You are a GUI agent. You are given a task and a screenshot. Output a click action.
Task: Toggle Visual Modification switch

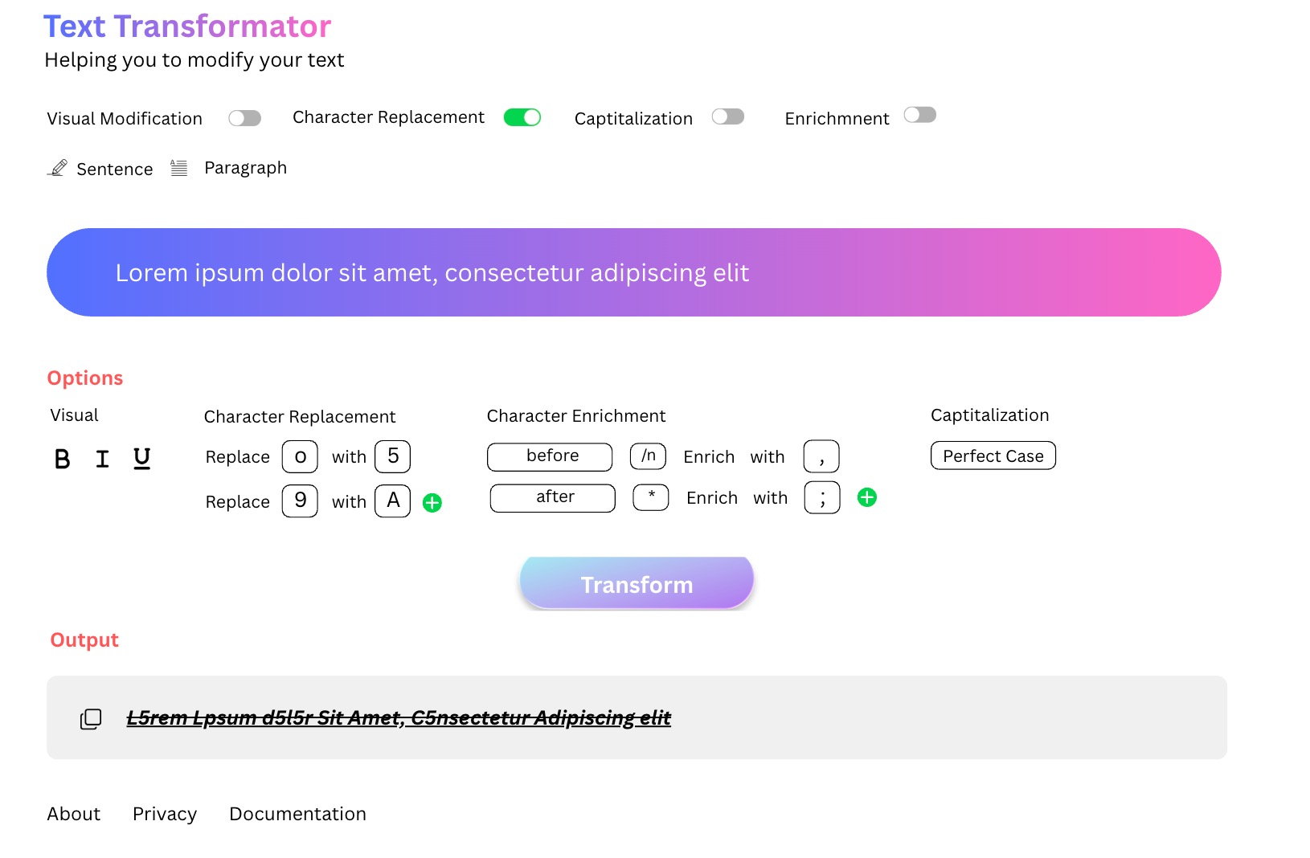(244, 119)
